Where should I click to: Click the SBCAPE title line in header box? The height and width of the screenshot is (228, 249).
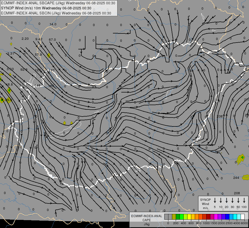(58, 3)
